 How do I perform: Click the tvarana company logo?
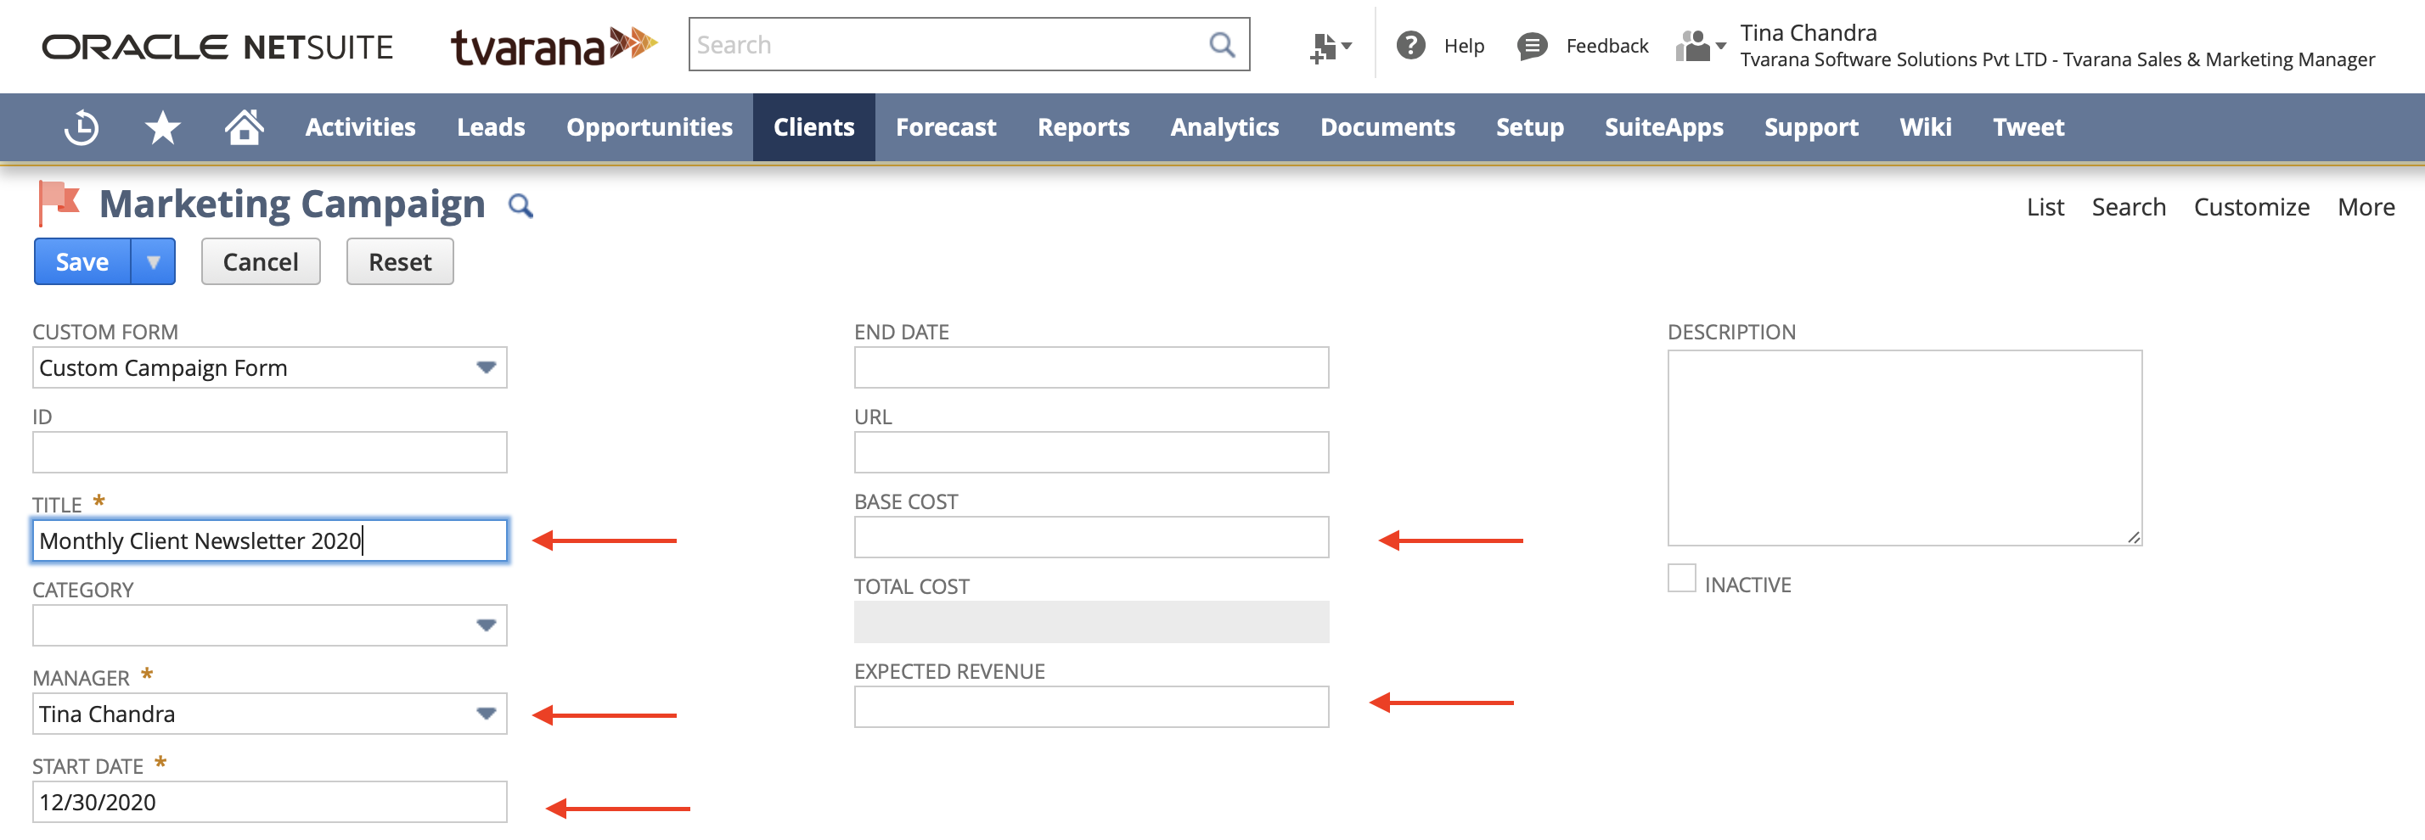(x=554, y=46)
